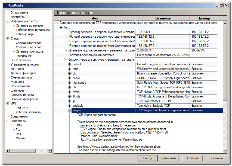Edit the port range value 2000-2999
This screenshot has height=166, width=232.
[x=162, y=50]
